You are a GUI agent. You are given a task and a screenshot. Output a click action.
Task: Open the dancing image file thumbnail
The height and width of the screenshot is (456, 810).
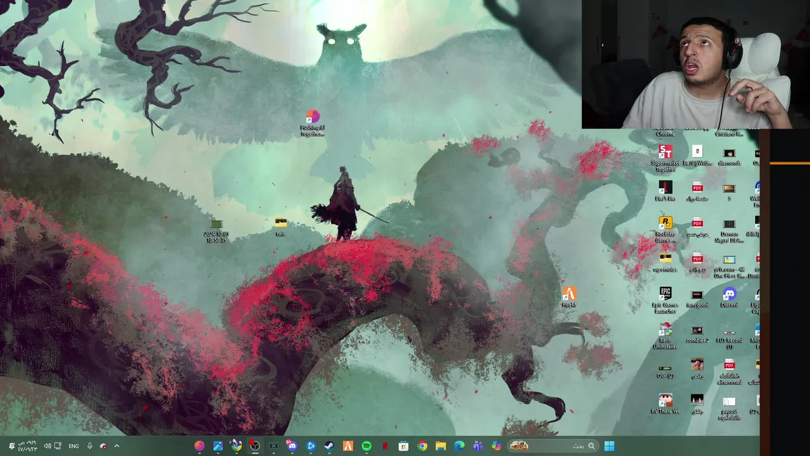[x=697, y=368]
